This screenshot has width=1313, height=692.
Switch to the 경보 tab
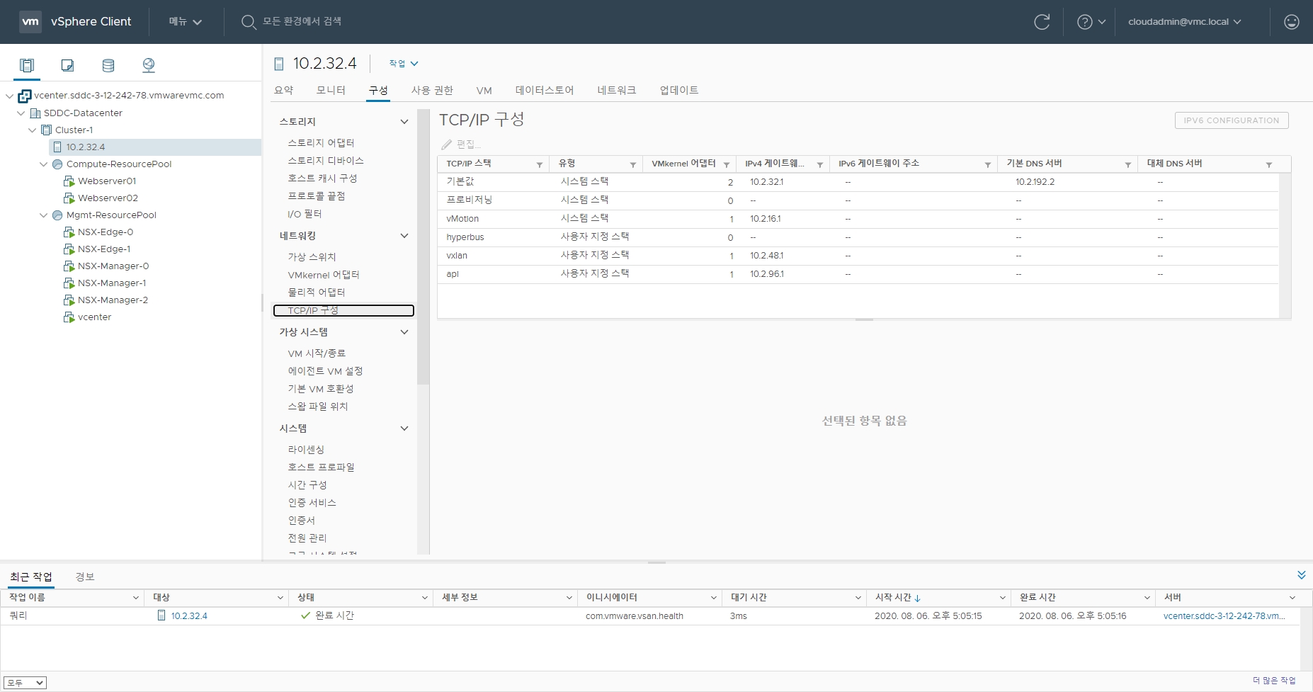click(85, 577)
